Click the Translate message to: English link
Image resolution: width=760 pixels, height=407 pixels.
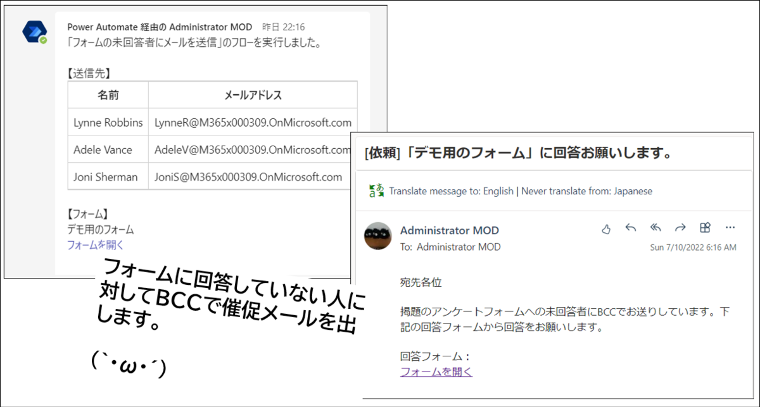pyautogui.click(x=451, y=191)
